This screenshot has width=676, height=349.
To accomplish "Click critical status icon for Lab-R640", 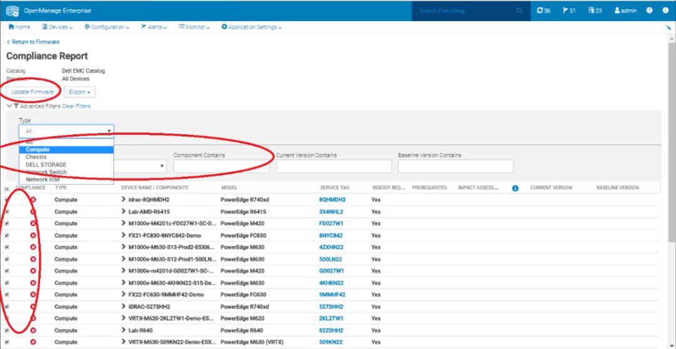I will click(x=33, y=330).
